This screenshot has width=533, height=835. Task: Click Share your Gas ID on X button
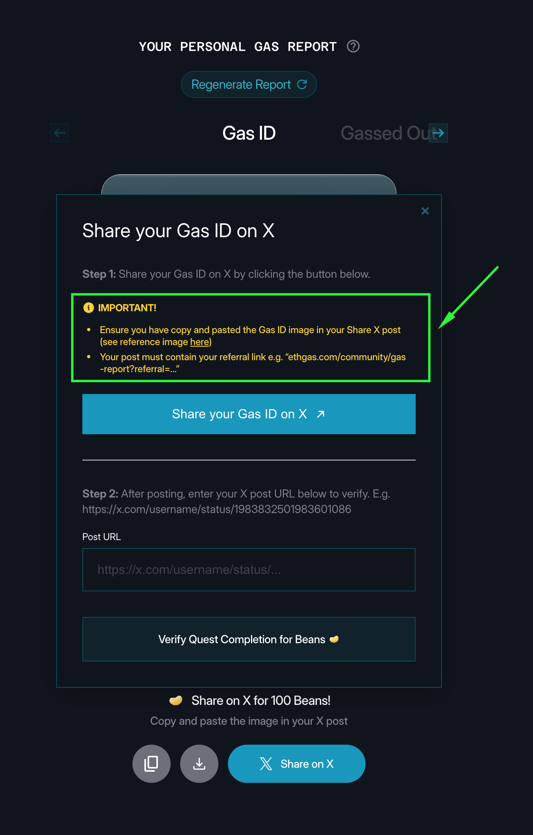pyautogui.click(x=249, y=414)
